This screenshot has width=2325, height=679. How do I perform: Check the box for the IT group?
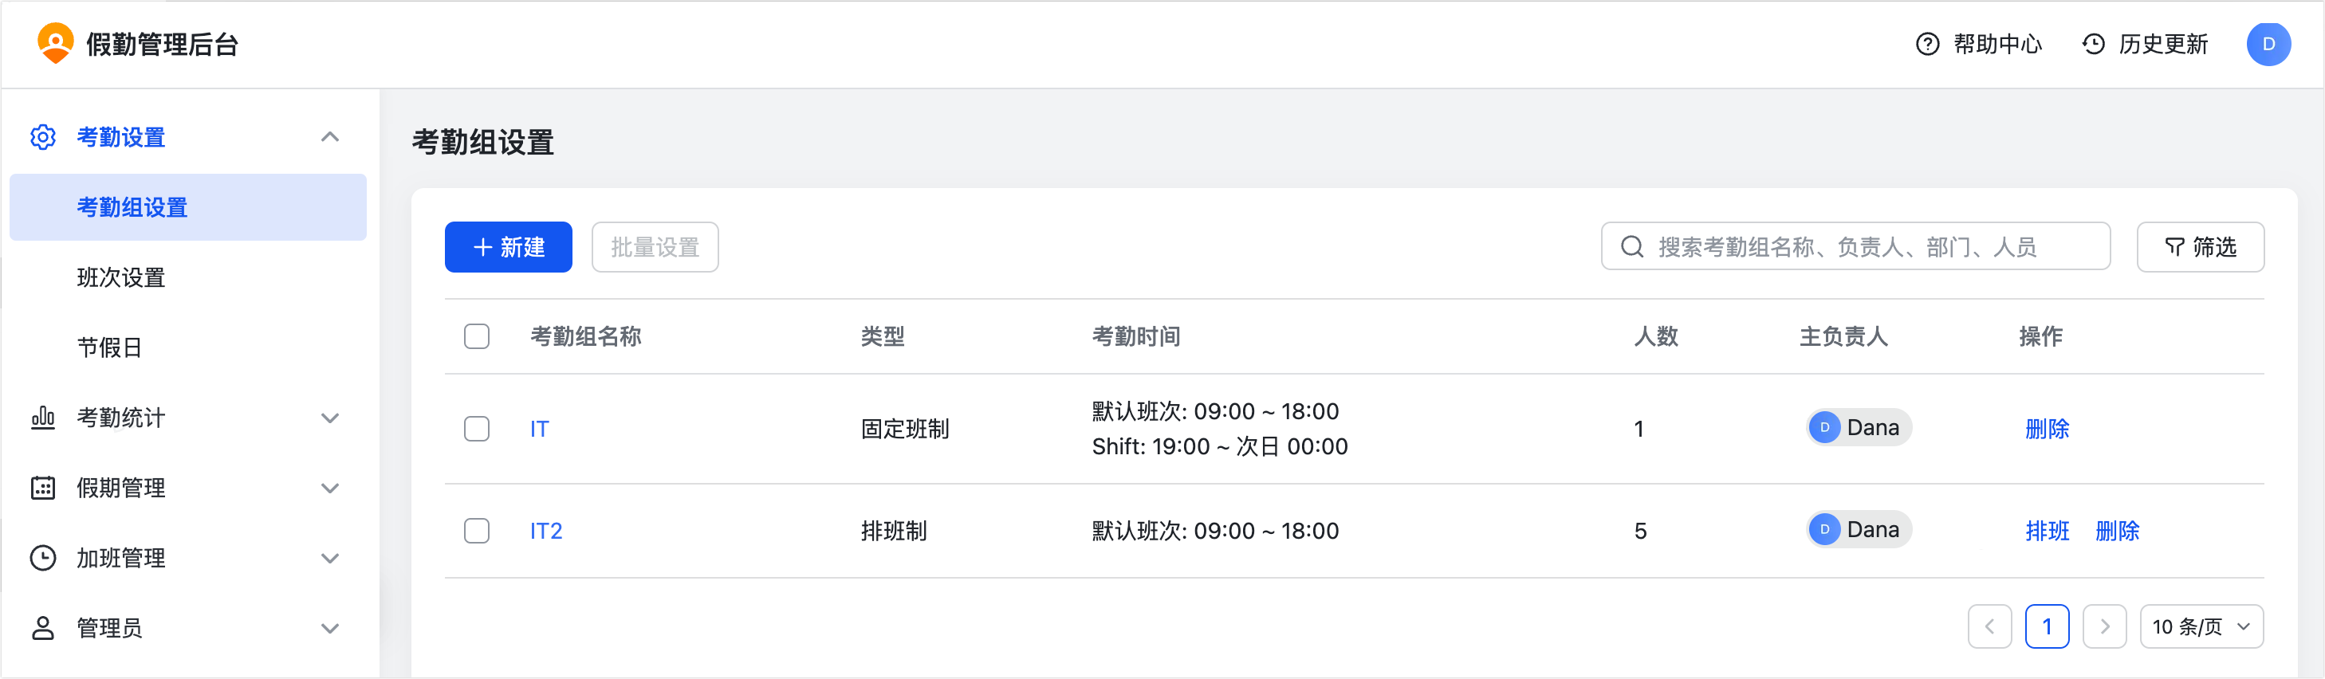click(477, 428)
